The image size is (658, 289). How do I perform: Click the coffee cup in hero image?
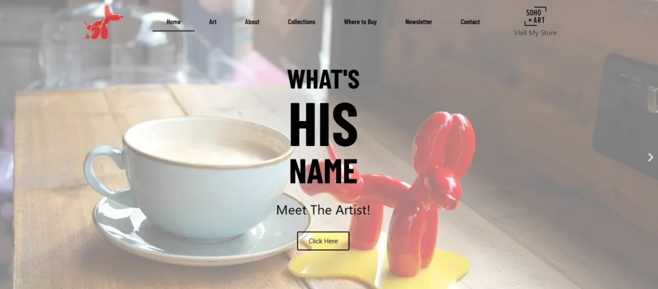click(x=188, y=180)
